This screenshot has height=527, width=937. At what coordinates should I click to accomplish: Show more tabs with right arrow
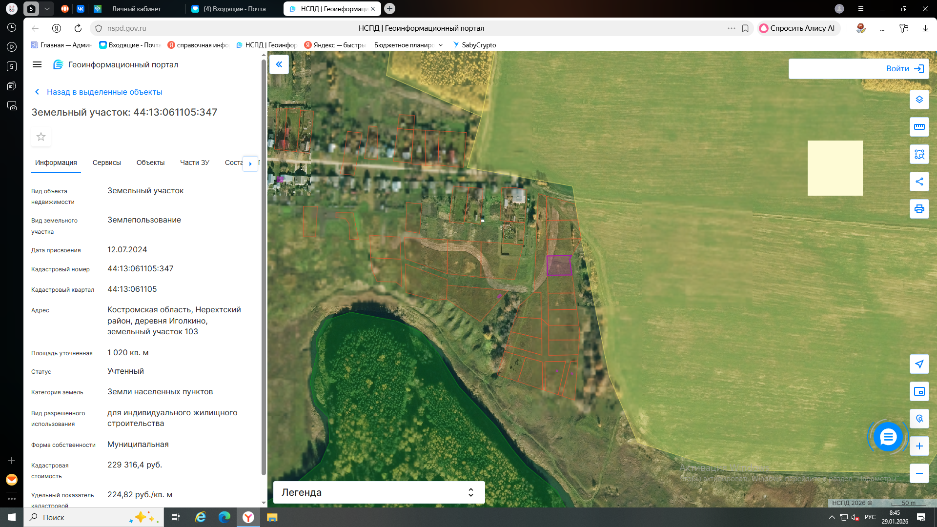[250, 163]
